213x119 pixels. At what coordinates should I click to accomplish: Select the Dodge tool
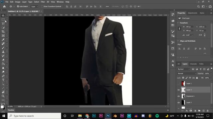coord(3,72)
